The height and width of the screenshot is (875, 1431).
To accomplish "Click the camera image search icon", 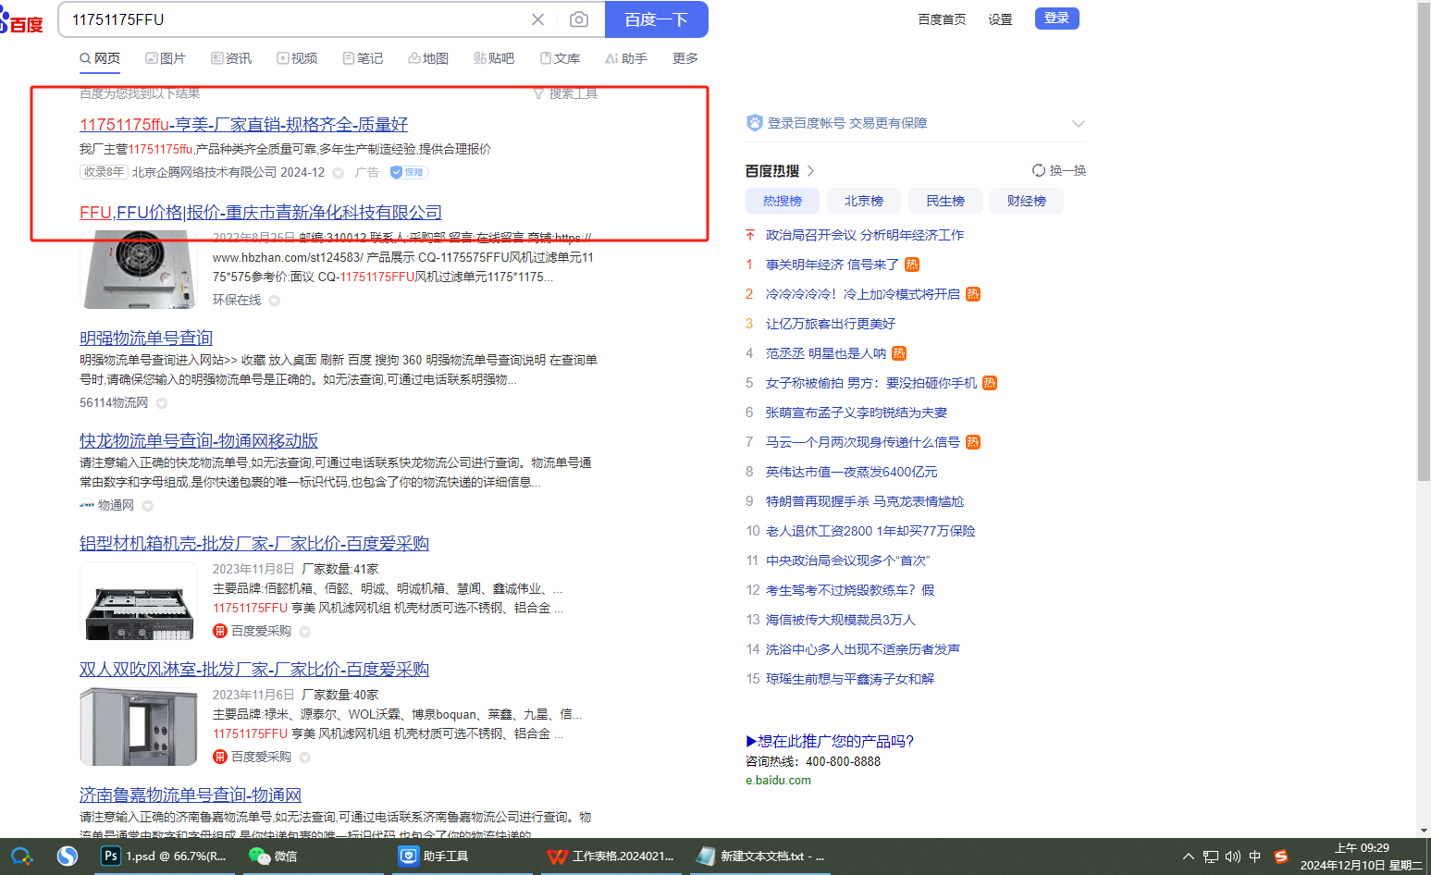I will 578,19.
